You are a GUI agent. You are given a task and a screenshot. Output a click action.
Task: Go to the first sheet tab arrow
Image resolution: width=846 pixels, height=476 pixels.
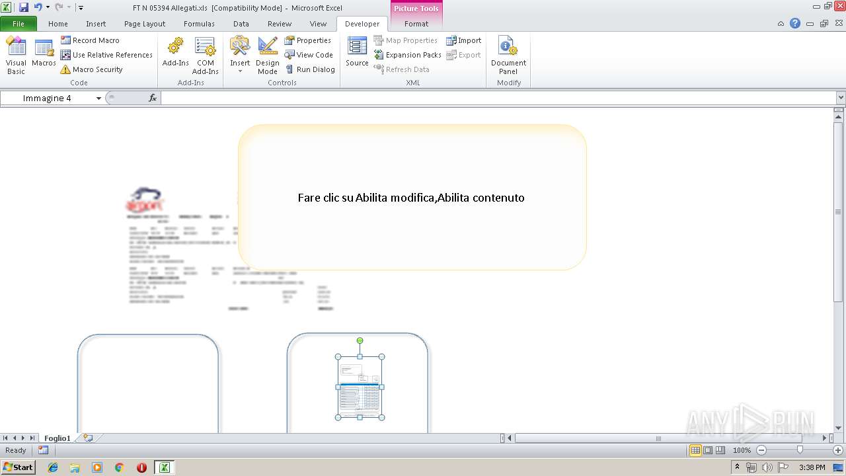click(x=5, y=438)
